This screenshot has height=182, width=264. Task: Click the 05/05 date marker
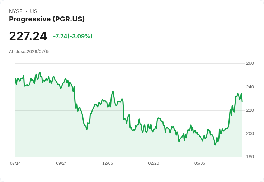(x=200, y=163)
